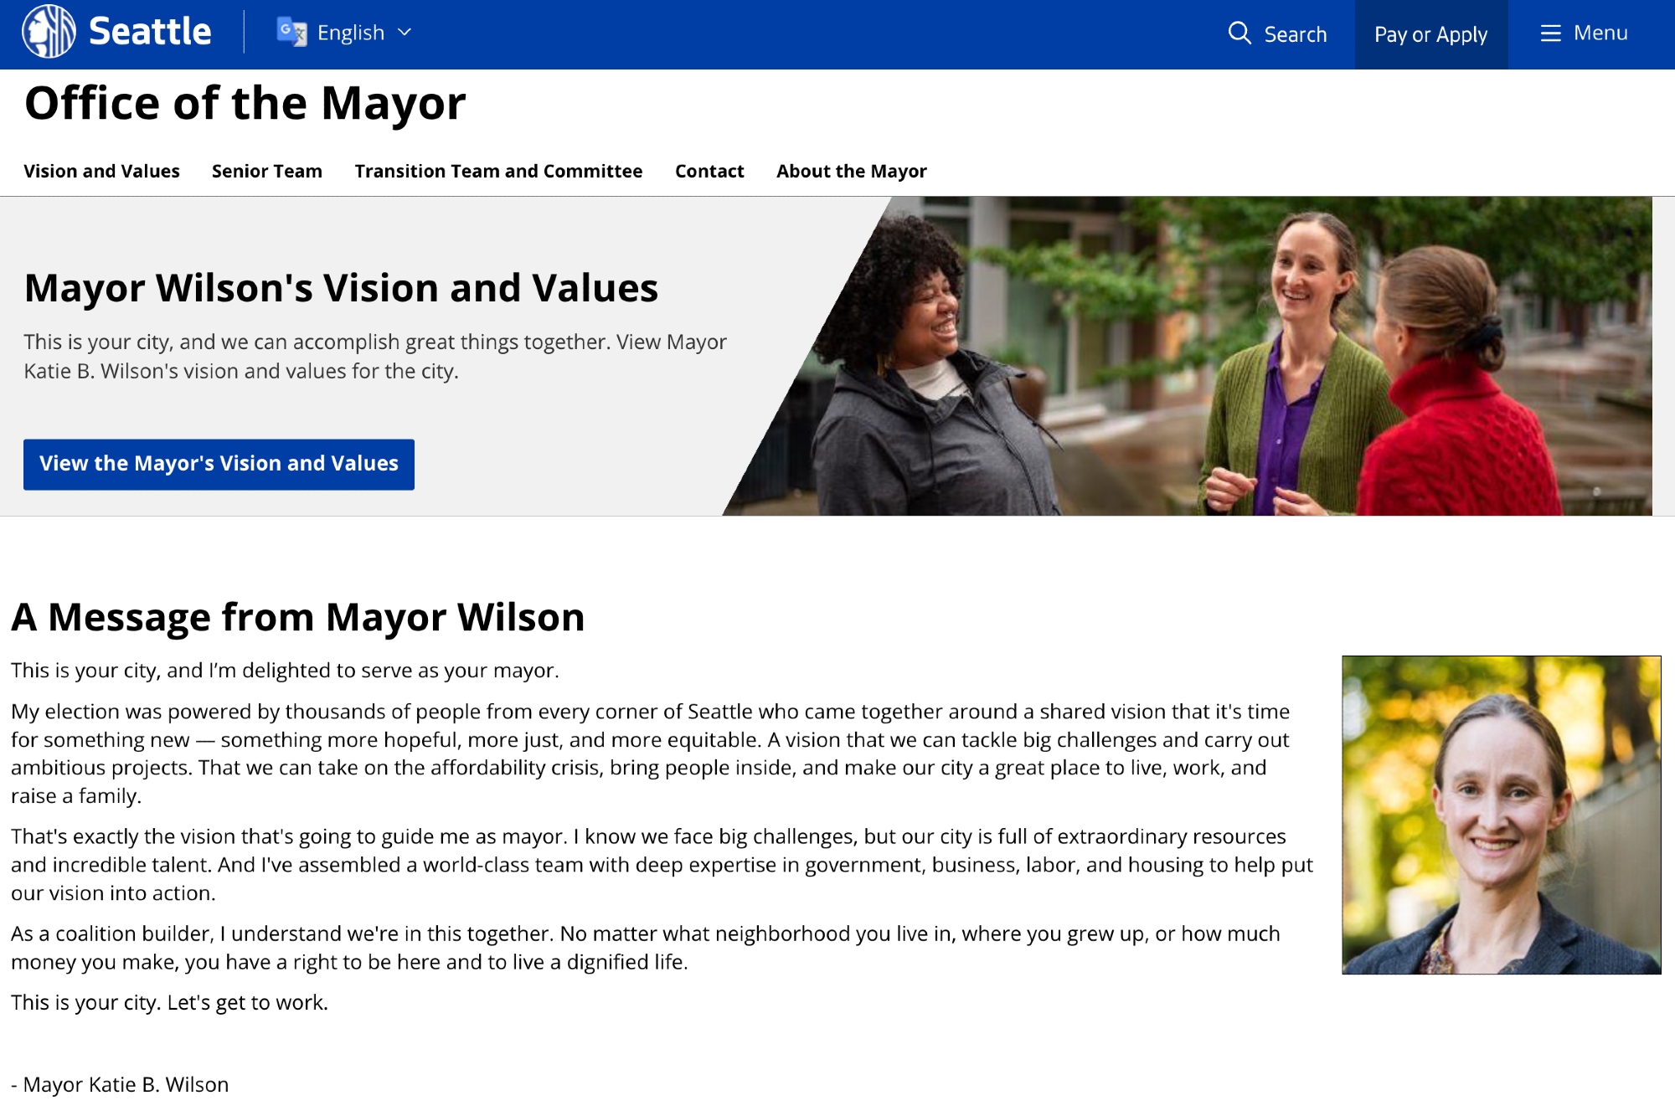Viewport: 1675px width, 1111px height.
Task: Click Mayor Wilson's Vision and Values heading
Action: 341,288
